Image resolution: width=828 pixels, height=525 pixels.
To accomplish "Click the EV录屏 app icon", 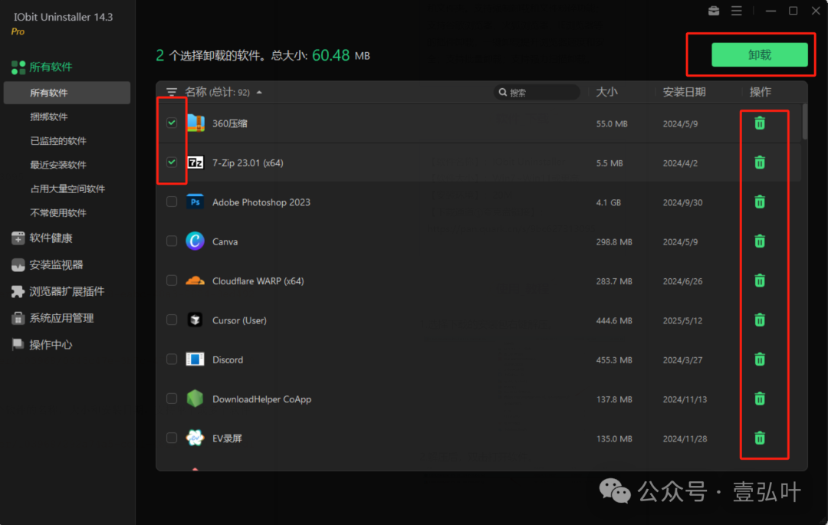I will coord(195,438).
